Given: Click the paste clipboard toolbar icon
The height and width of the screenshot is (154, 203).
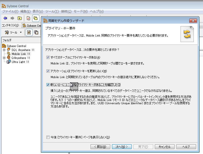Looking at the screenshot, I should click(36, 32).
